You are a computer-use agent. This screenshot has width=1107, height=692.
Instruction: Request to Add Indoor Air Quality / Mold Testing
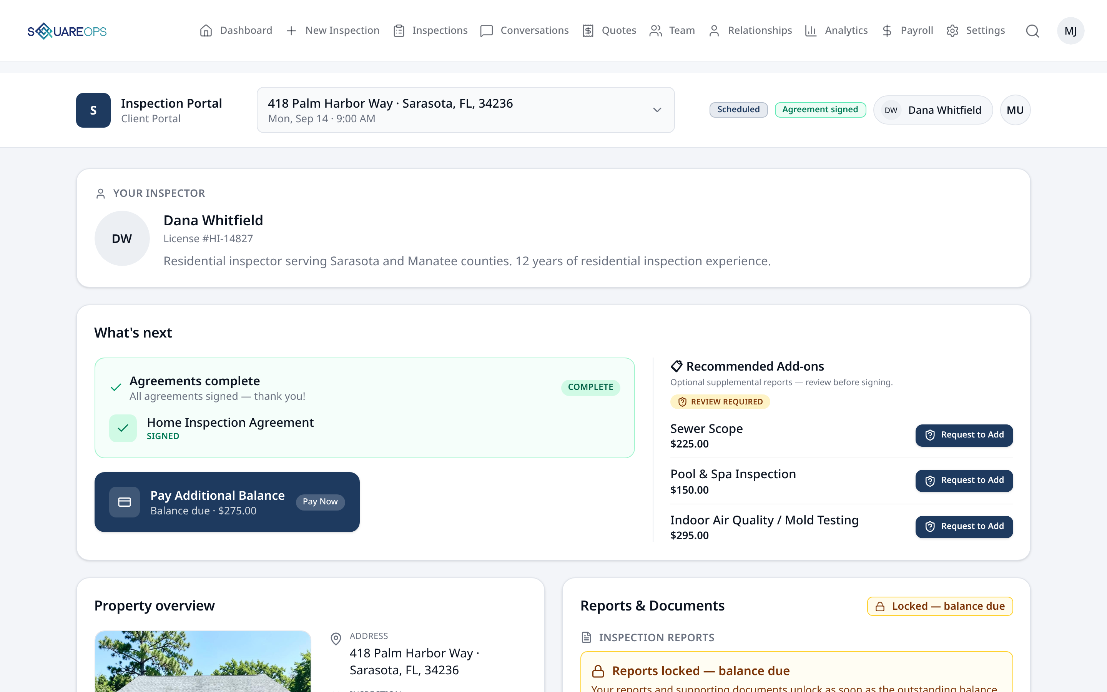[964, 527]
